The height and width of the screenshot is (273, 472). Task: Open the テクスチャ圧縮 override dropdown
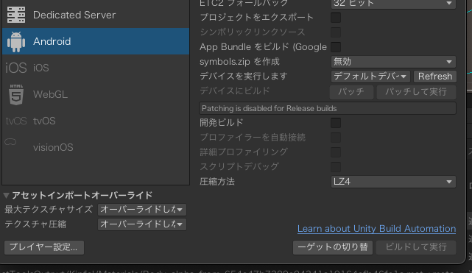[142, 224]
